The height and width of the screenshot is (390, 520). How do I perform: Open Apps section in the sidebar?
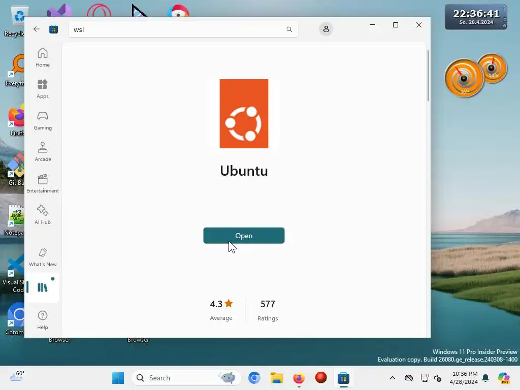coord(43,89)
